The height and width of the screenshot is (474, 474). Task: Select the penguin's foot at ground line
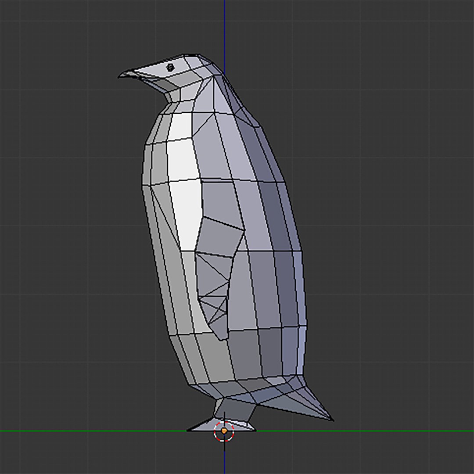222,424
